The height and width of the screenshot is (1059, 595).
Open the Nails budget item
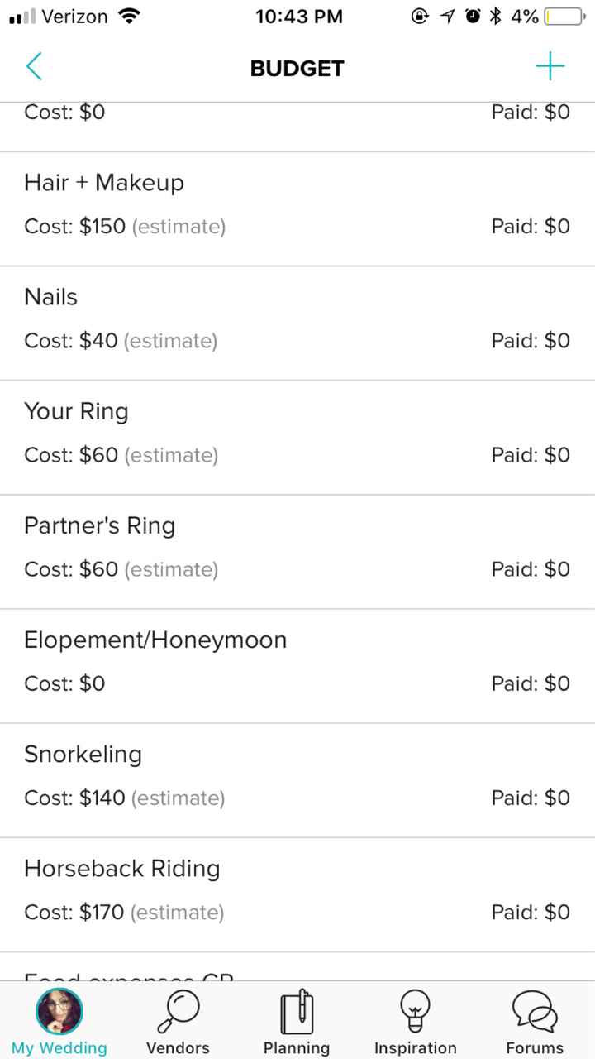click(x=50, y=297)
